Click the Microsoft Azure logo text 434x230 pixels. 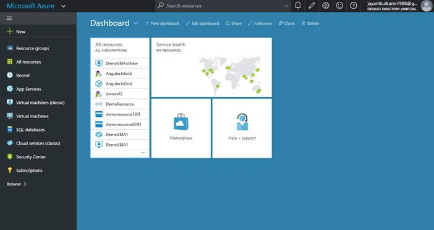tap(30, 6)
